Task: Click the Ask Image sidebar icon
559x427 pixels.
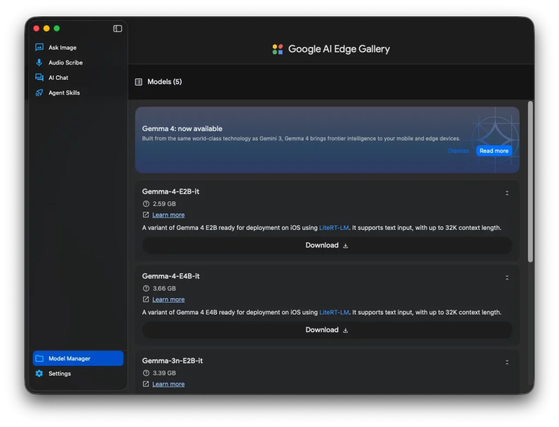Action: point(39,48)
